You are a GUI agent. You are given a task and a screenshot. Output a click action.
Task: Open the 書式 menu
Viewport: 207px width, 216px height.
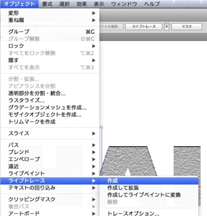click(x=47, y=4)
